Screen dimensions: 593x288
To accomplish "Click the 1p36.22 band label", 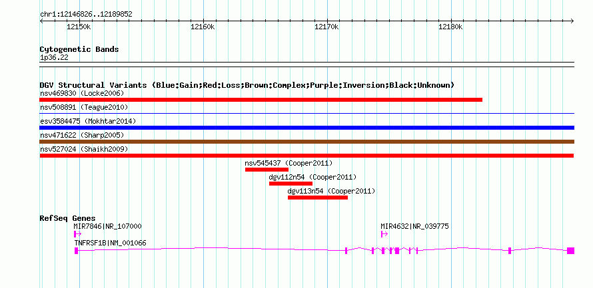I will point(55,58).
